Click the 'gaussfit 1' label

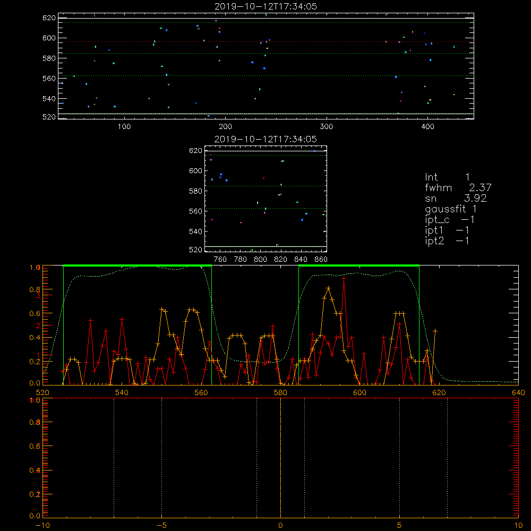tap(451, 209)
